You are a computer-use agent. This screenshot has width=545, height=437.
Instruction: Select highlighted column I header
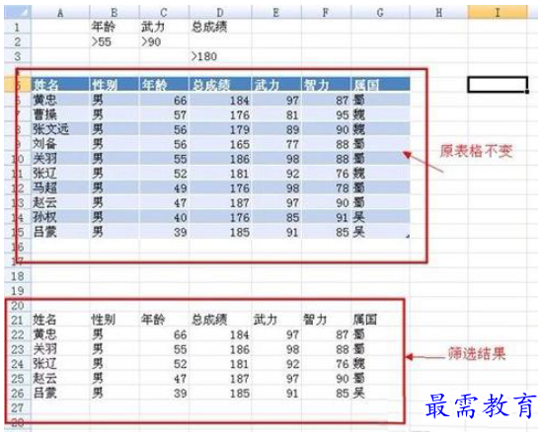click(498, 13)
